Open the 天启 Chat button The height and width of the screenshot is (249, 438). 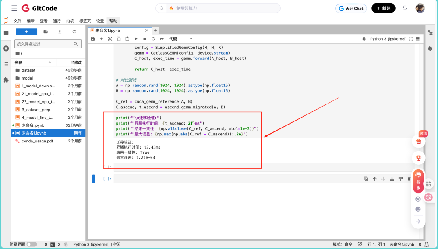tap(351, 8)
